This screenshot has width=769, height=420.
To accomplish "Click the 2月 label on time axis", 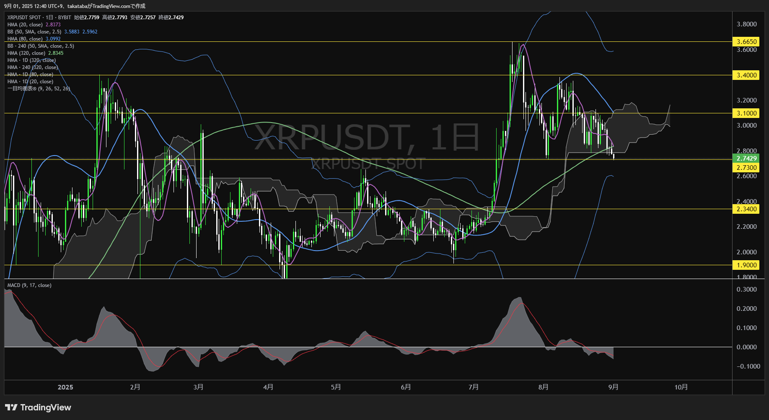I will (x=135, y=387).
